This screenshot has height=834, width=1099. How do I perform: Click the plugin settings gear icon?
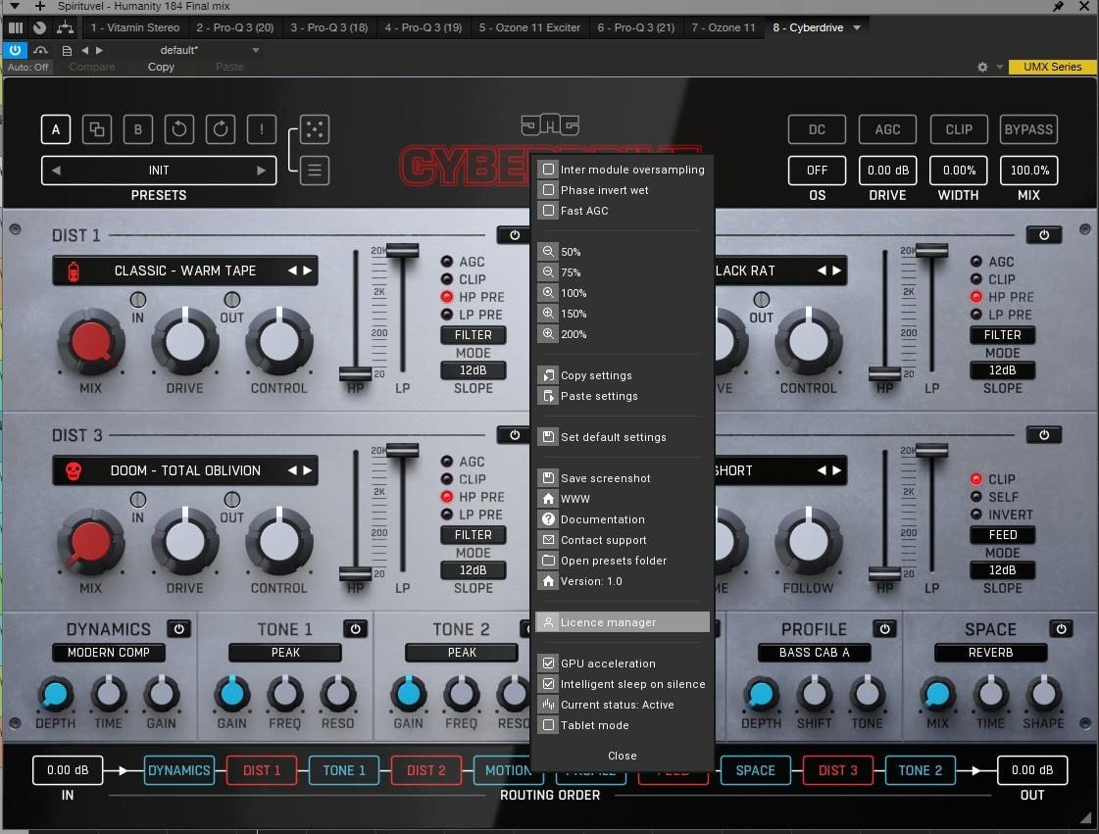982,67
